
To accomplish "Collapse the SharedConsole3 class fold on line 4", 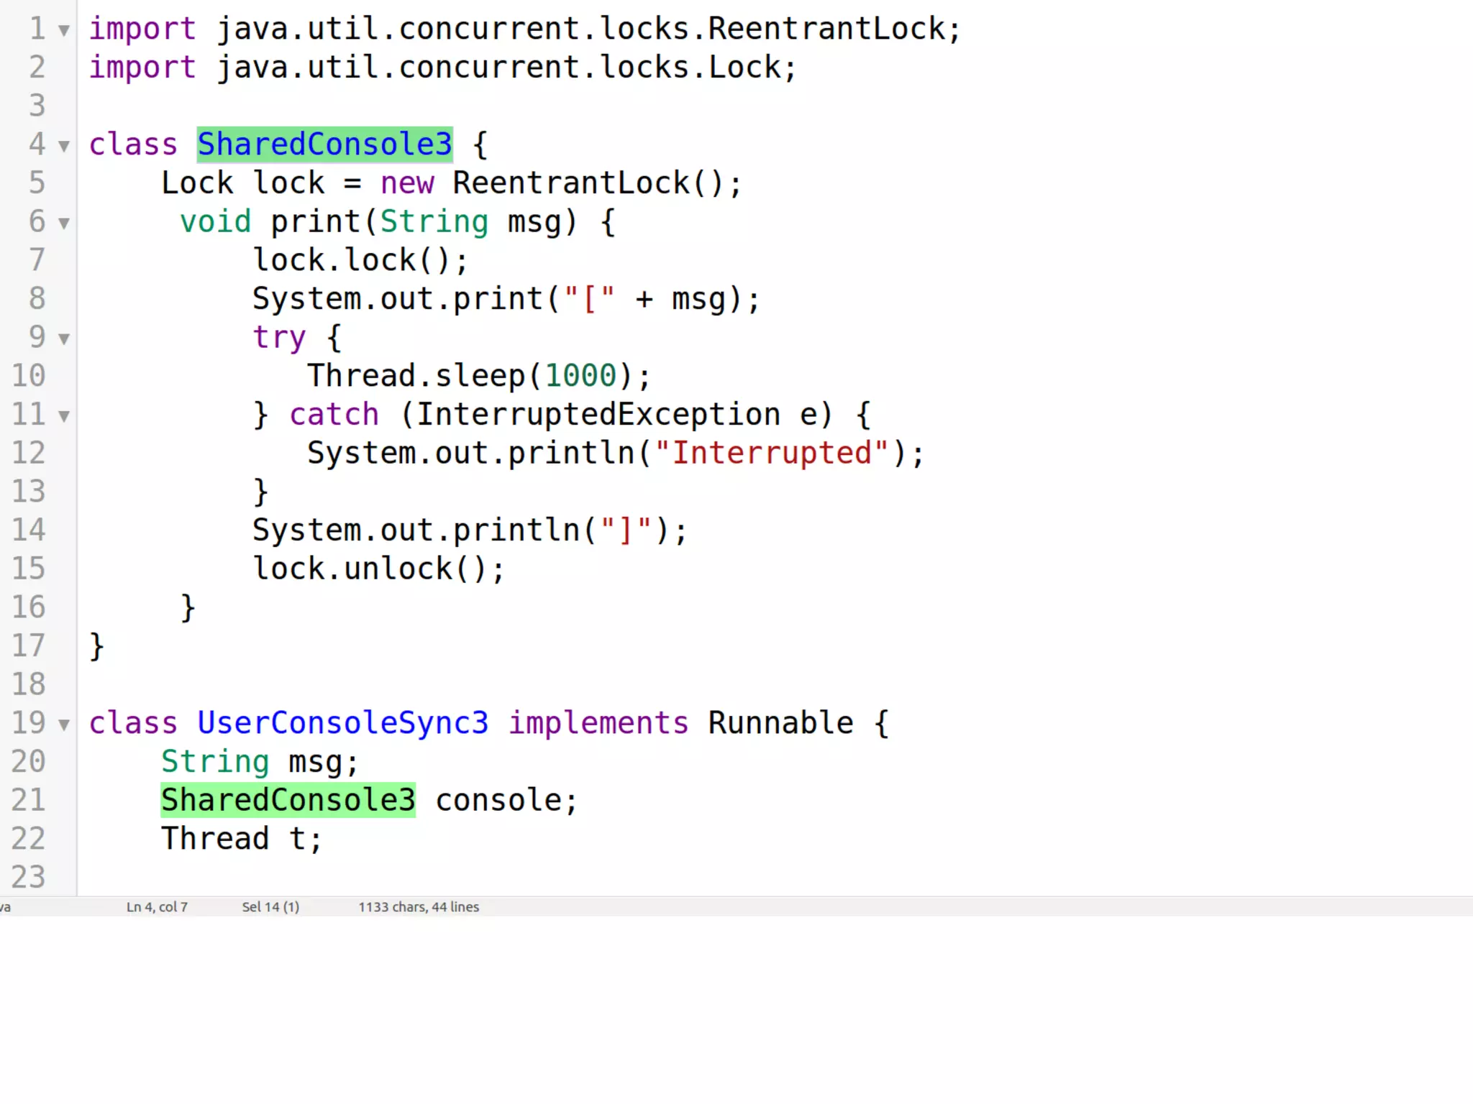I will [64, 147].
